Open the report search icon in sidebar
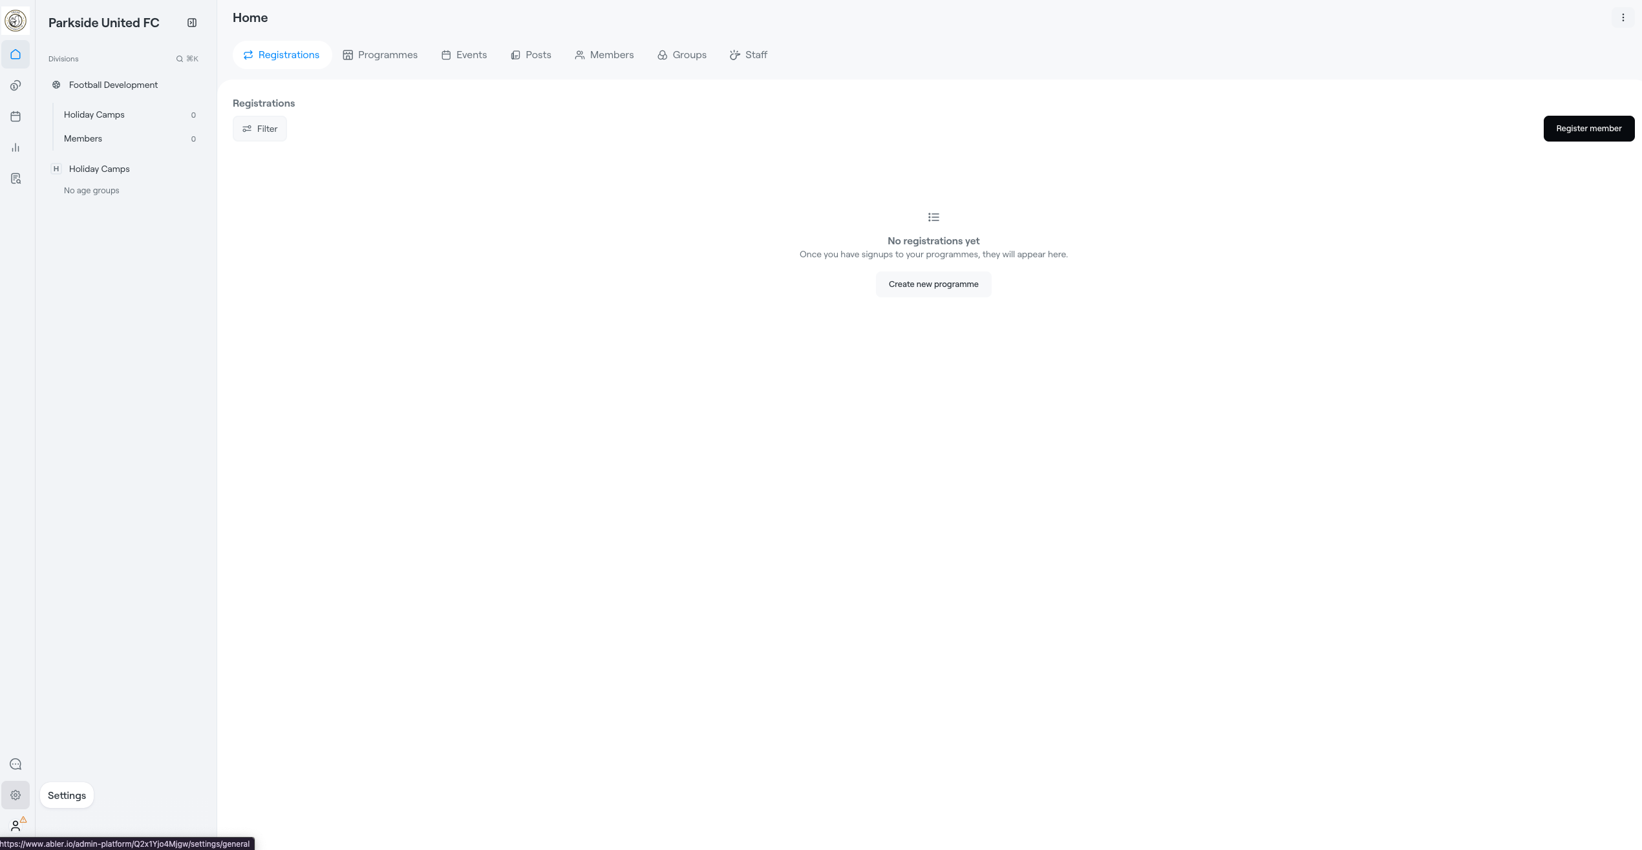Screen dimensions: 1642x850 16,178
